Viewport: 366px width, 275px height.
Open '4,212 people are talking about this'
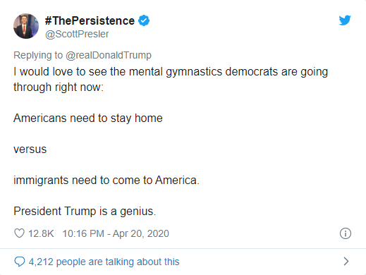pos(104,262)
